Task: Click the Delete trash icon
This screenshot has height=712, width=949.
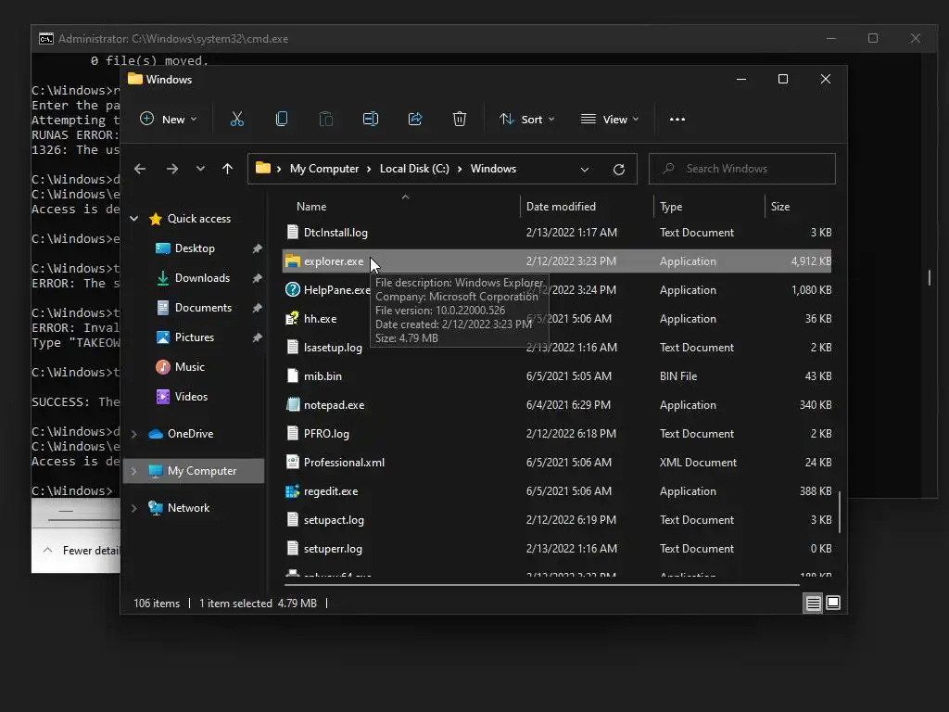Action: point(460,120)
